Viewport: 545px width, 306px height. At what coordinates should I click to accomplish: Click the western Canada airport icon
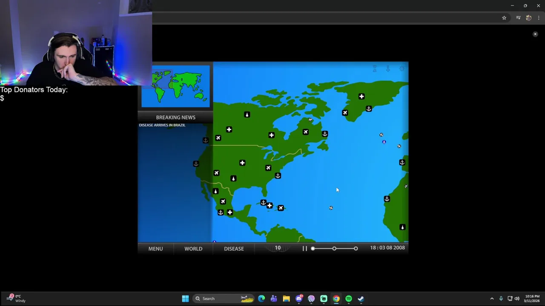[x=218, y=138]
